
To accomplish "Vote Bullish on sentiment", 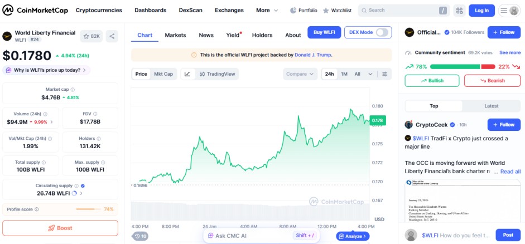I will click(432, 81).
